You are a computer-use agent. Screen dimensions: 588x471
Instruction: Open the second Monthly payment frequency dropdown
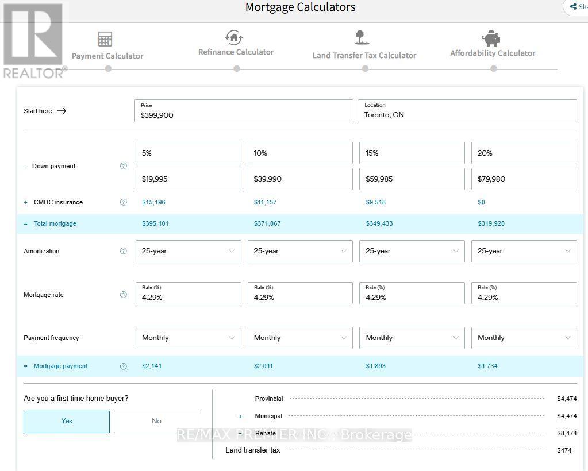coord(300,338)
